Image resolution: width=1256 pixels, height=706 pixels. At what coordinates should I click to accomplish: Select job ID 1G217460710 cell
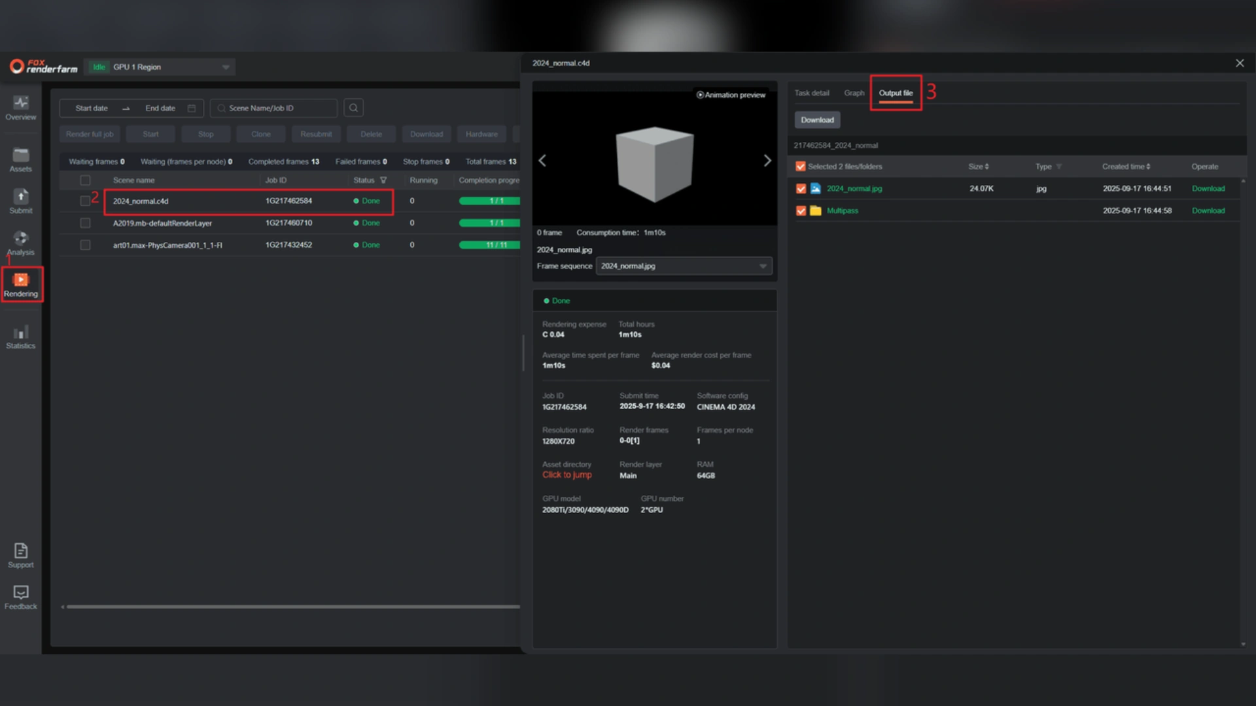(x=288, y=223)
